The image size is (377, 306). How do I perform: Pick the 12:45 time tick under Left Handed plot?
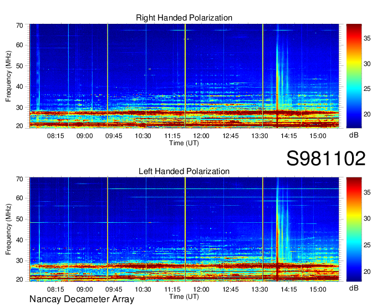230,289
